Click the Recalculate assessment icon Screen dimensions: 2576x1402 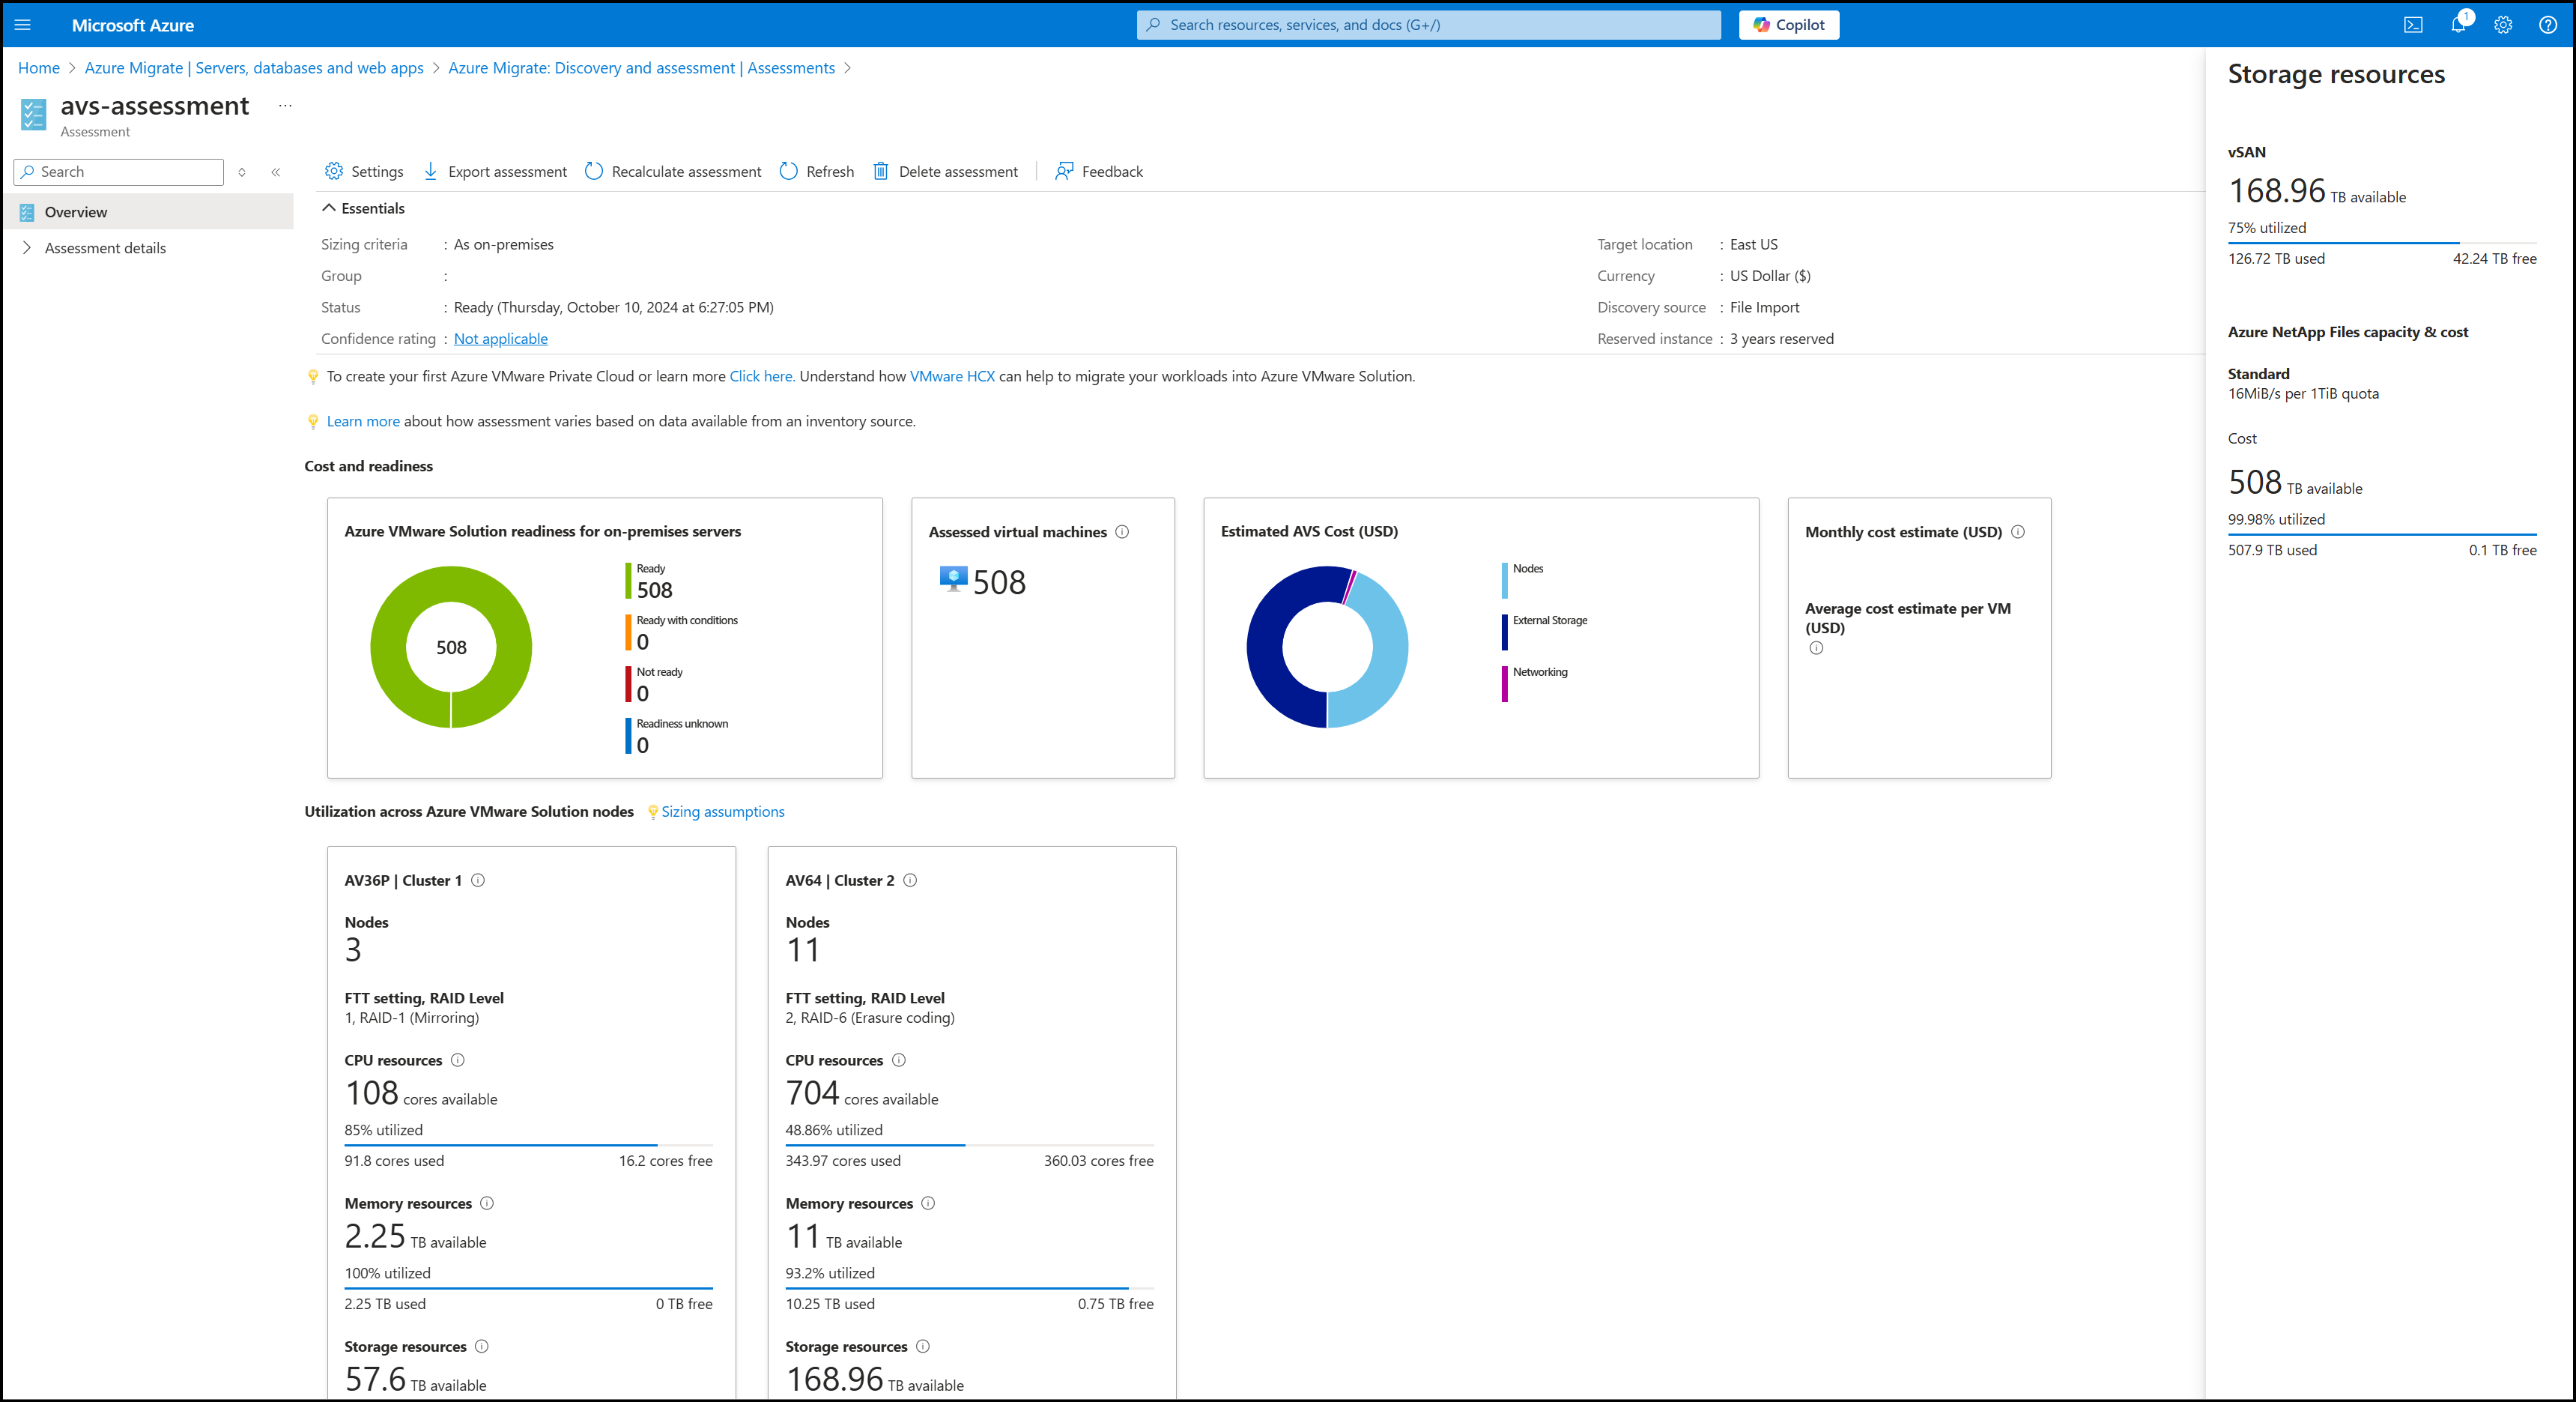(x=597, y=171)
